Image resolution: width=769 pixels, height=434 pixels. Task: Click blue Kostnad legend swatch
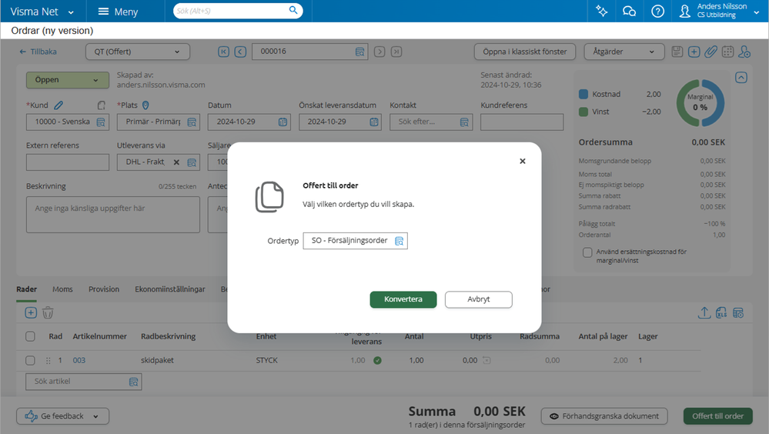(x=583, y=94)
